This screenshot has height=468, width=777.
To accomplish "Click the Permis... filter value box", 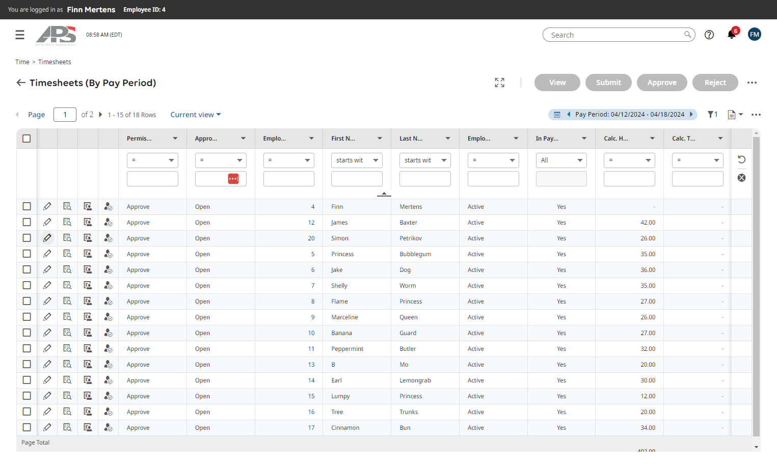I will coord(152,179).
